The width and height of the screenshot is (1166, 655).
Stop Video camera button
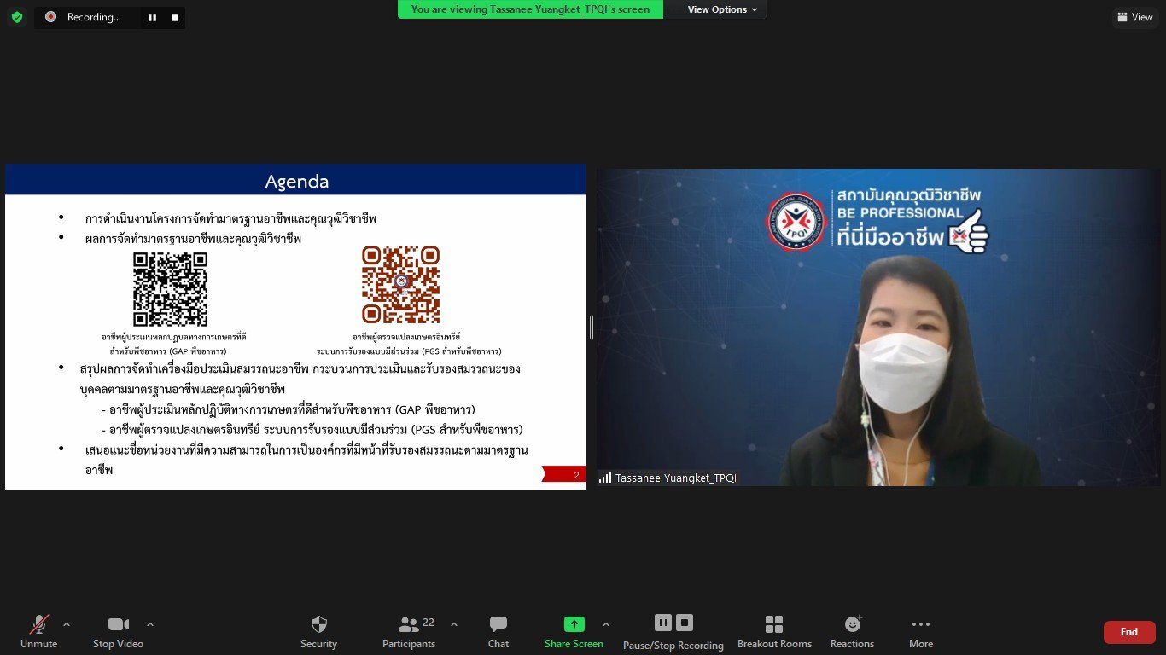118,632
